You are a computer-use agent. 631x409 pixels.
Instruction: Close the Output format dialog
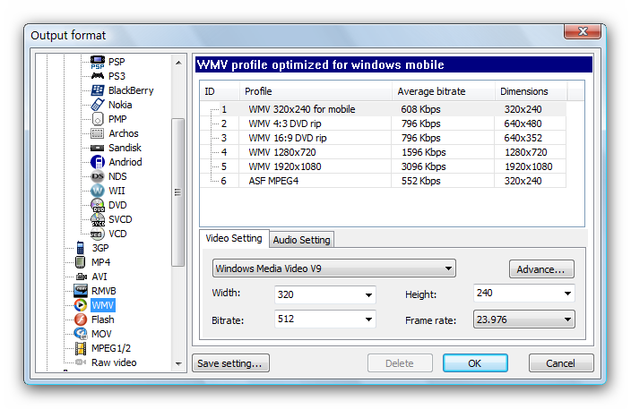(583, 31)
